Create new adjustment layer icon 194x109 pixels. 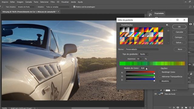pyautogui.click(x=182, y=108)
